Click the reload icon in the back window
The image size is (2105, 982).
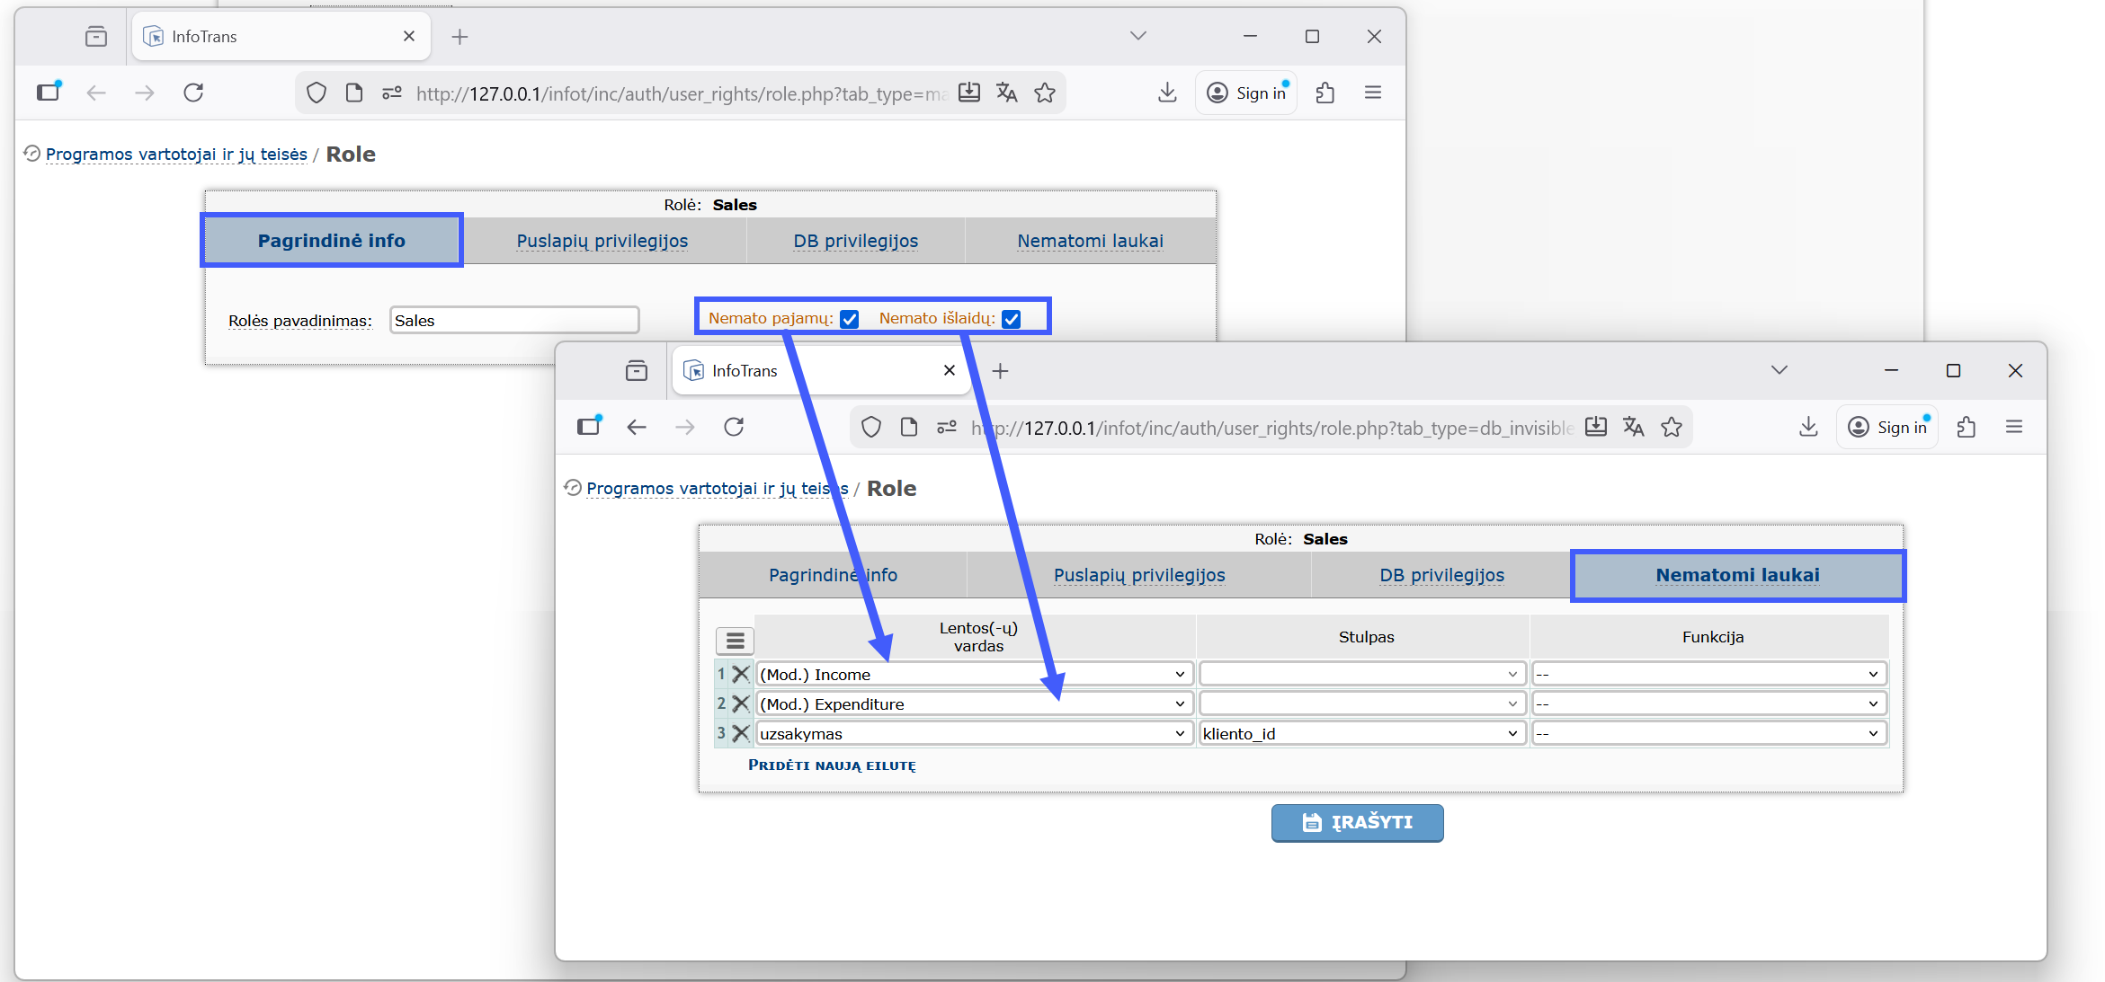193,93
